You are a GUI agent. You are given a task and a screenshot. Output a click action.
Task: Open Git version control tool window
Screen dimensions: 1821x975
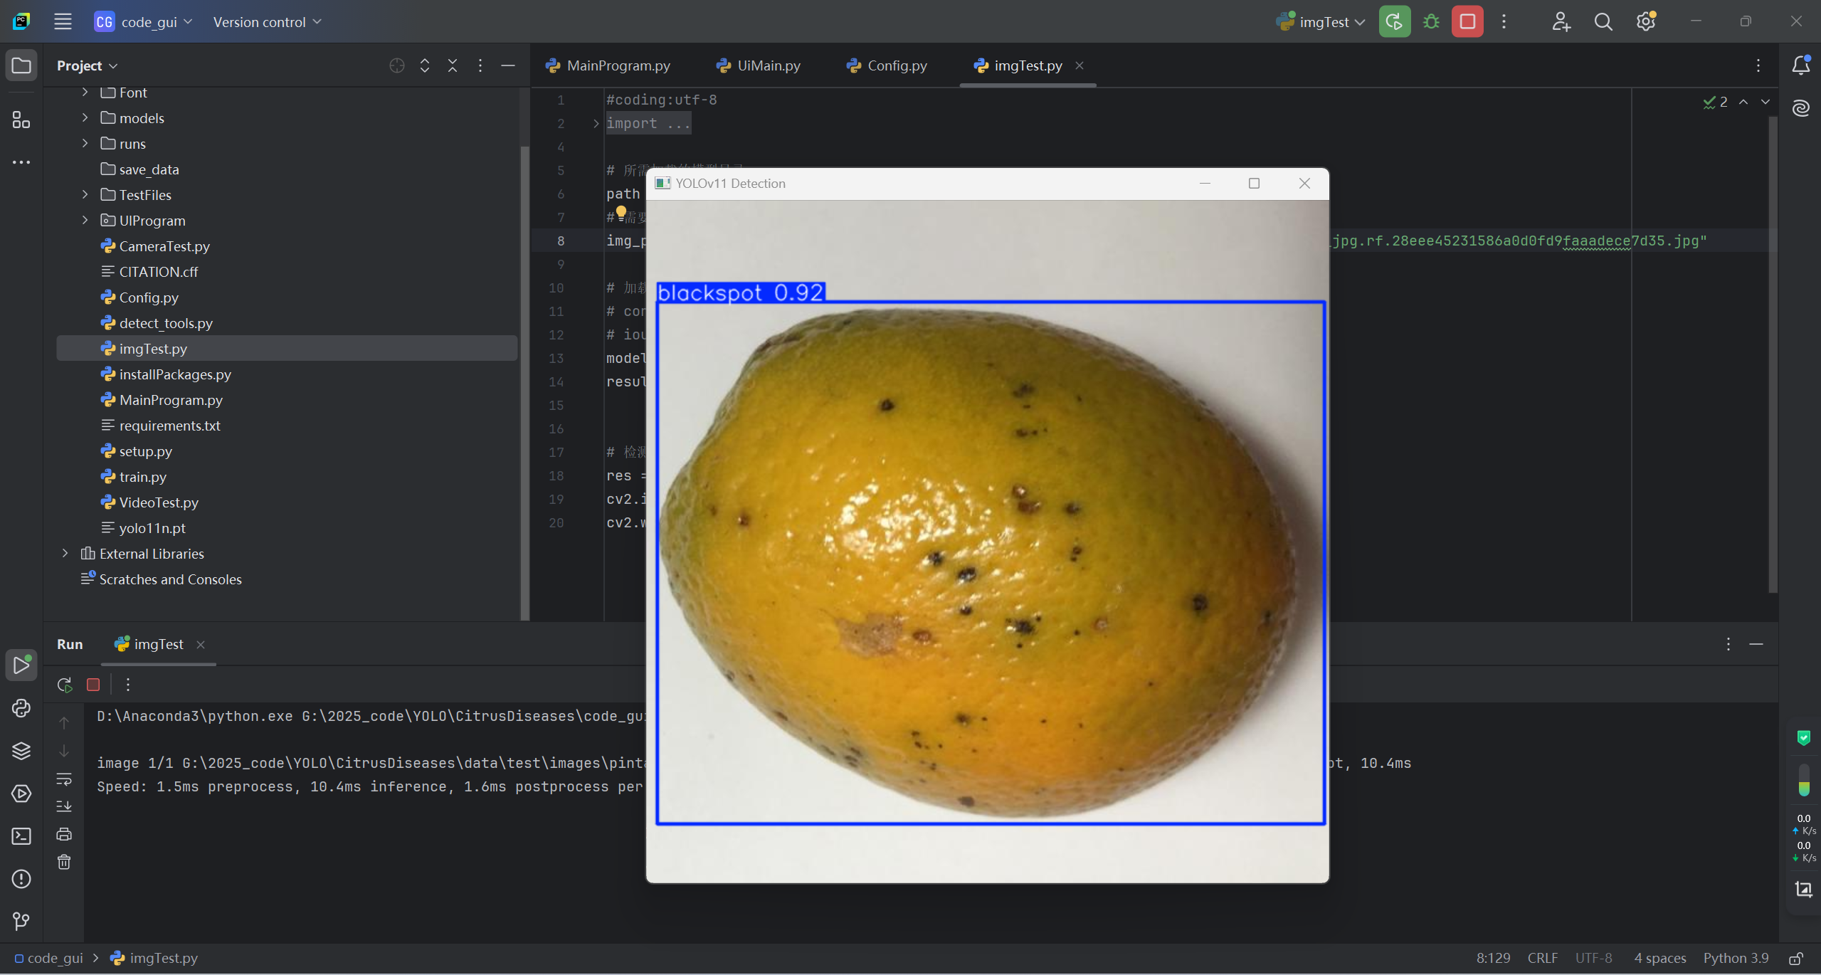[x=21, y=922]
